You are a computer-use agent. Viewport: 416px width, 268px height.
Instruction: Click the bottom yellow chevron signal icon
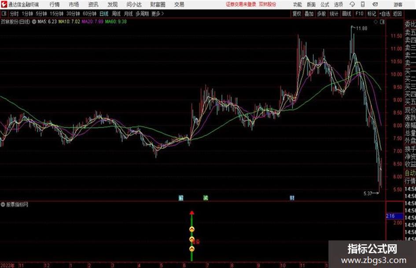click(192, 249)
